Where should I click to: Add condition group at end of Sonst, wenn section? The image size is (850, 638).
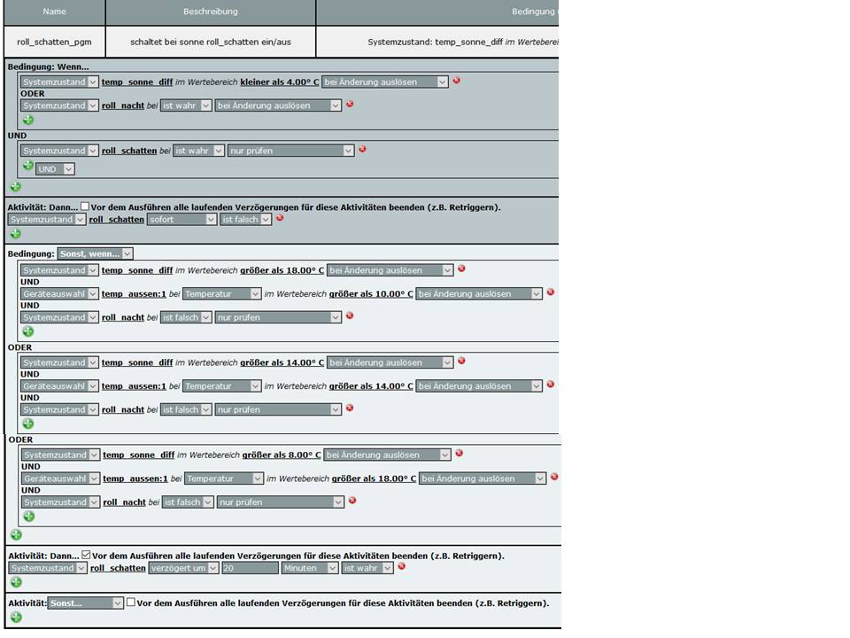[16, 535]
